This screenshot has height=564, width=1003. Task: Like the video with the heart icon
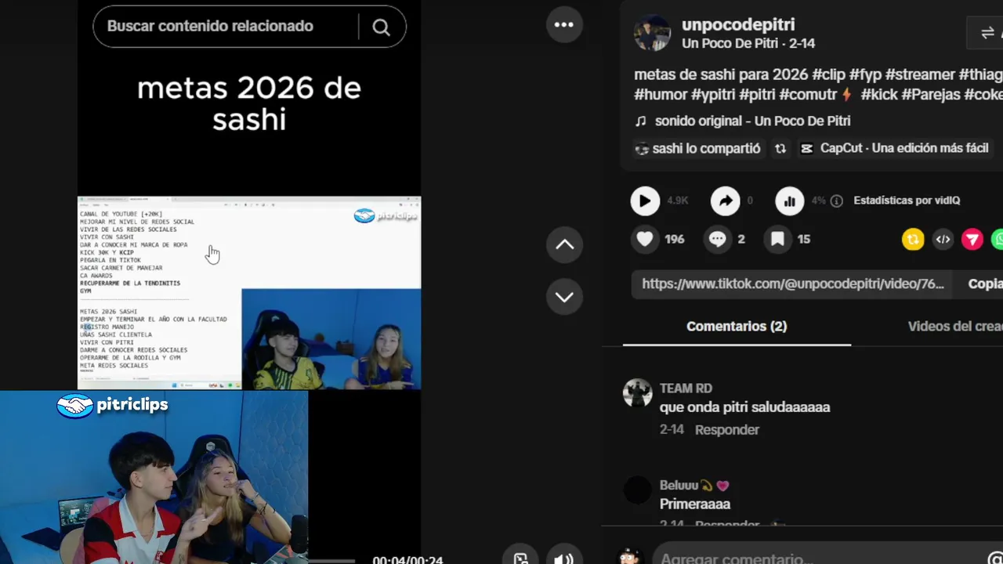tap(645, 239)
